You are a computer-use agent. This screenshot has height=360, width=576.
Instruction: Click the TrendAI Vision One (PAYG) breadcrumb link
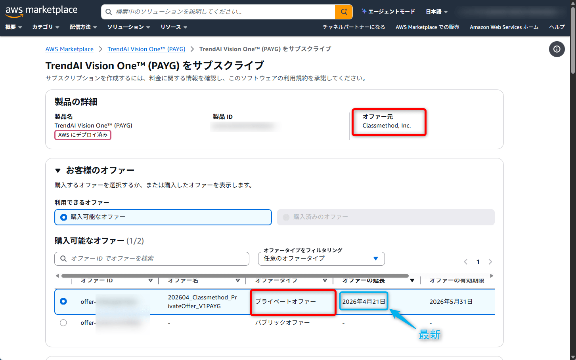coord(146,49)
